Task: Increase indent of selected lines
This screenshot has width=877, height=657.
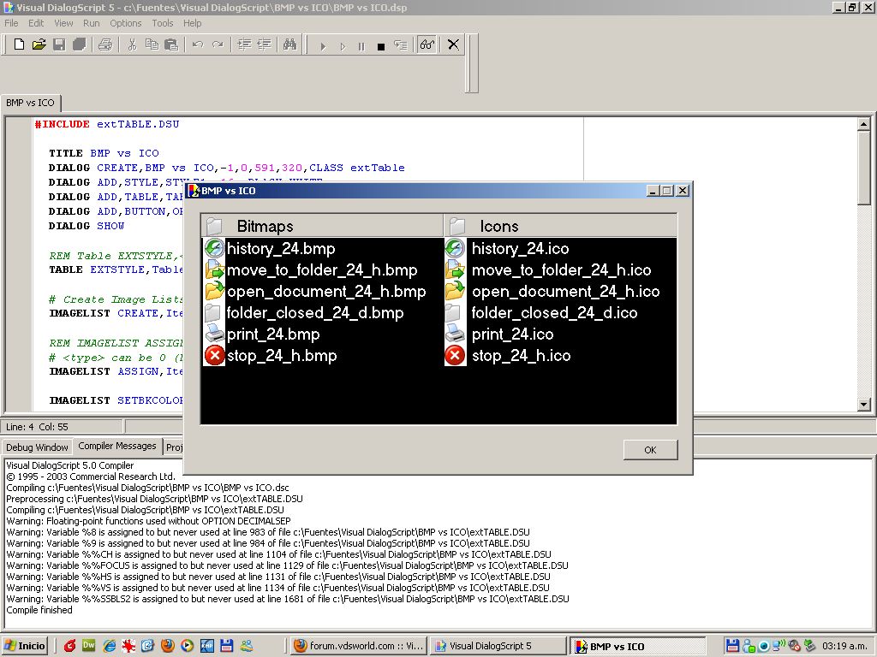Action: click(244, 45)
